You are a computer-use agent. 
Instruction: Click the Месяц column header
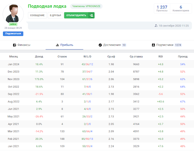(x=14, y=57)
